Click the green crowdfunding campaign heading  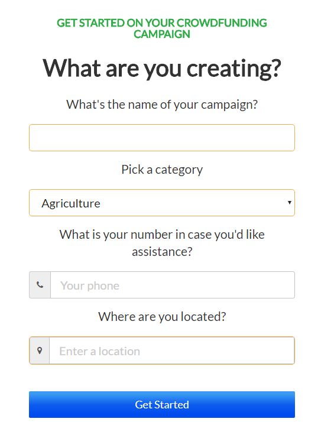tap(162, 28)
